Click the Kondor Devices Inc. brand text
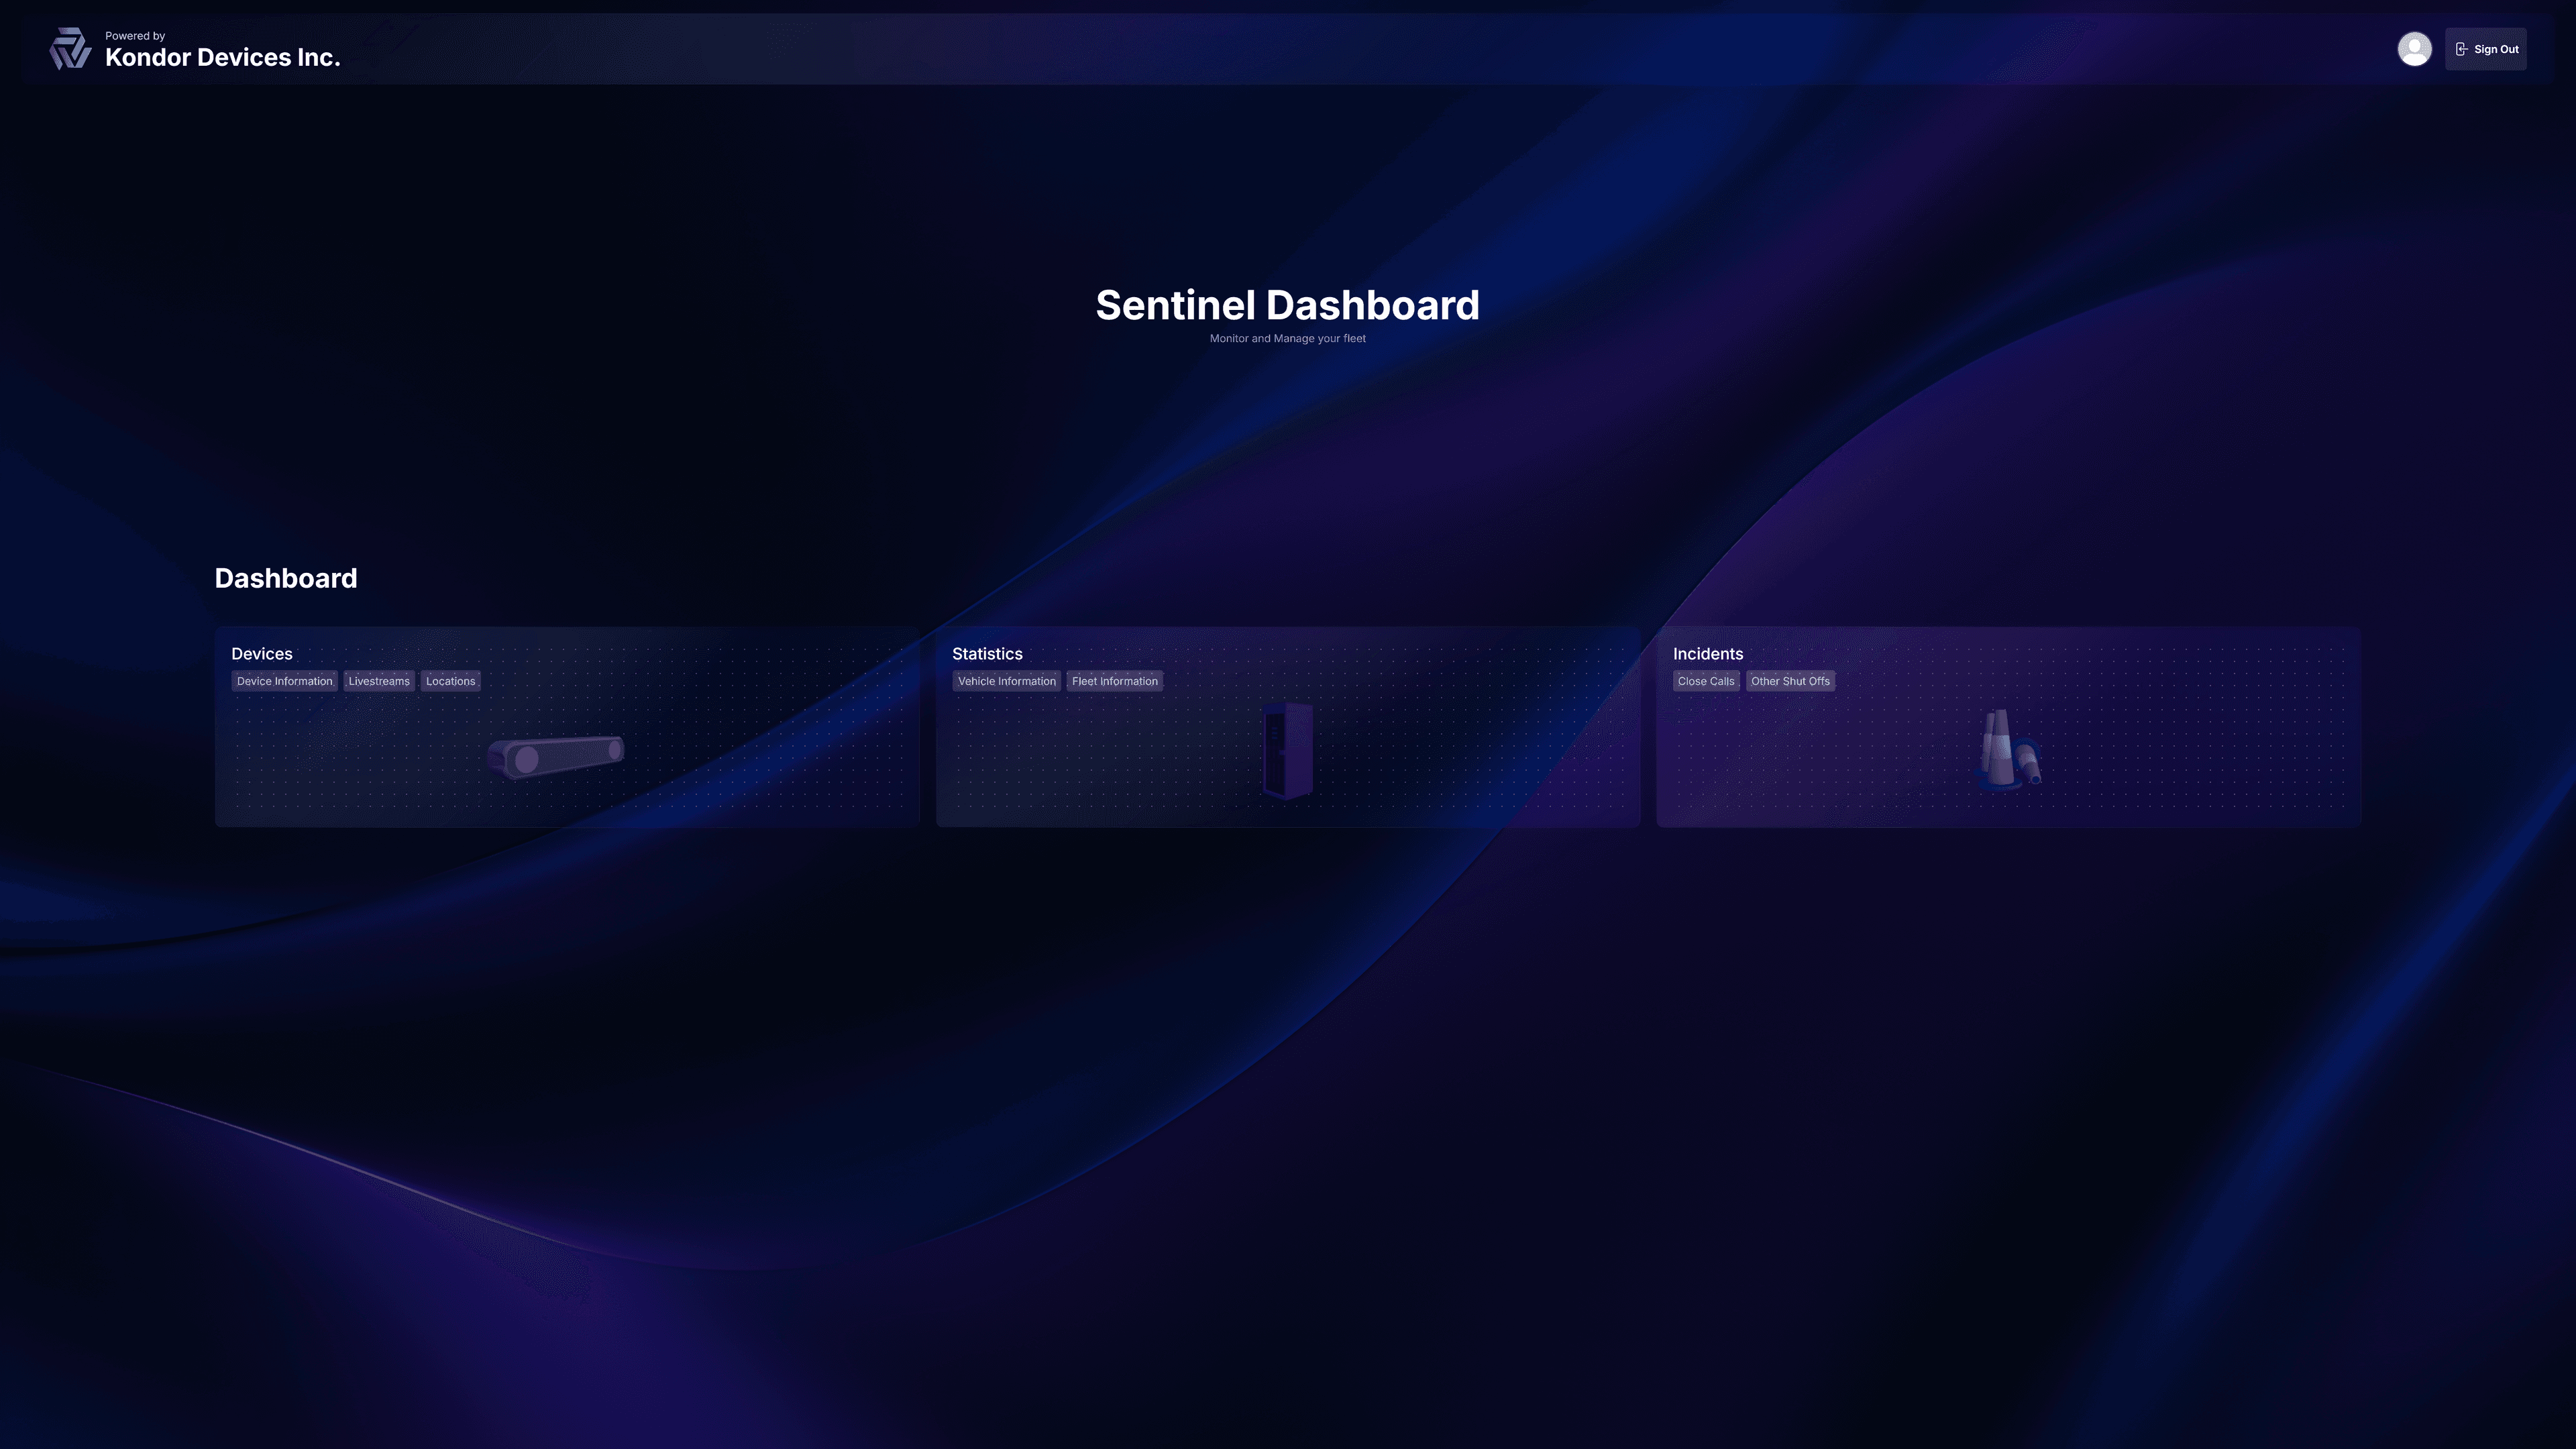 [223, 58]
